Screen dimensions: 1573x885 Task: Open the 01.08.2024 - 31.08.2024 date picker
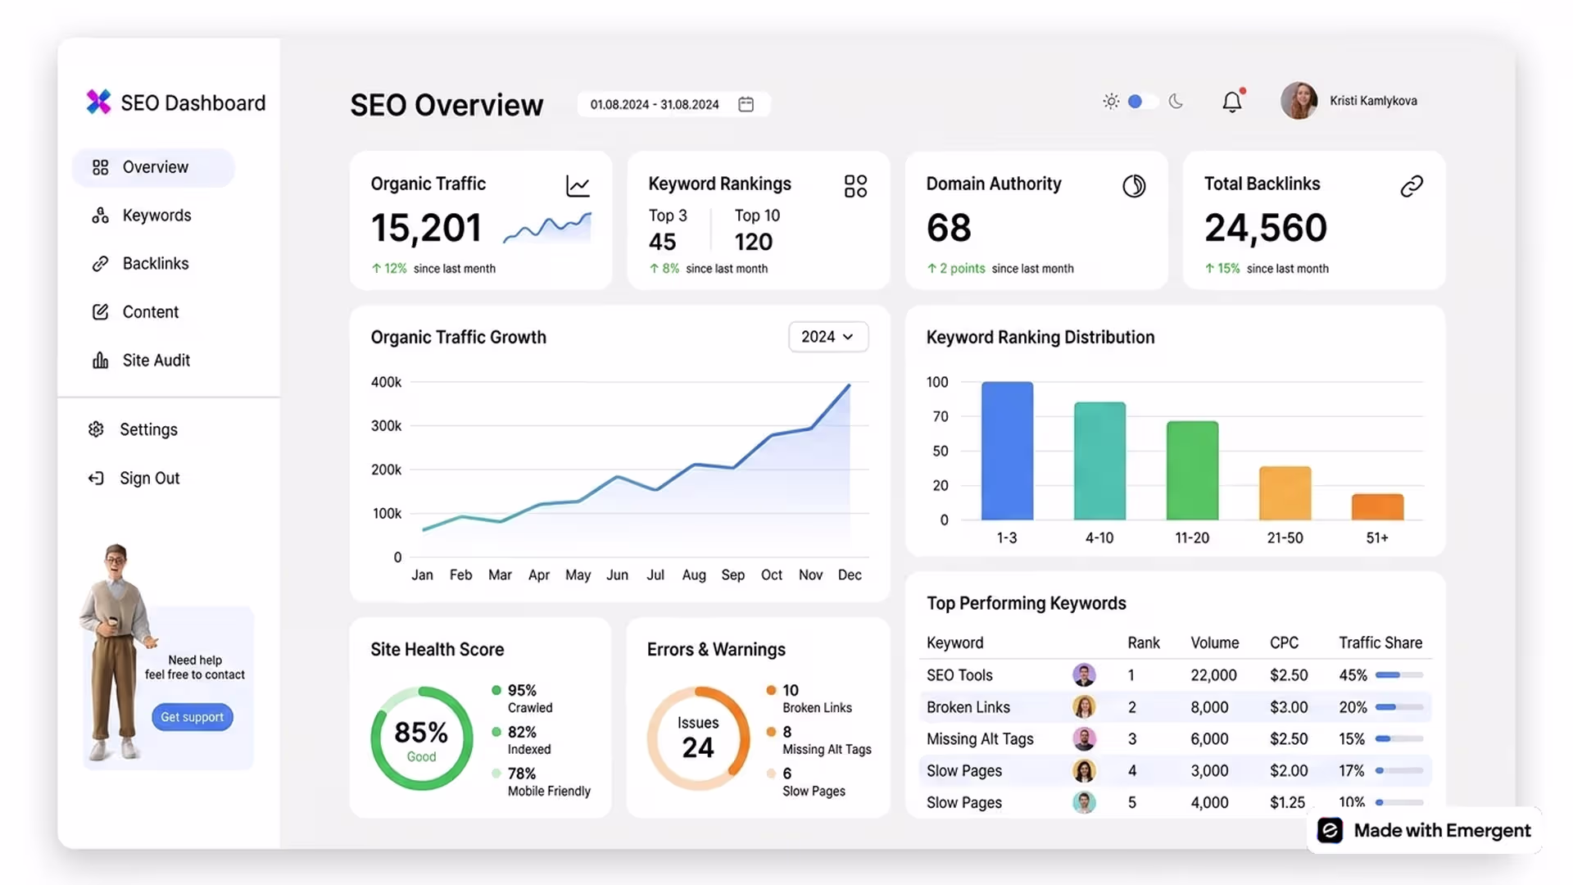pos(673,104)
